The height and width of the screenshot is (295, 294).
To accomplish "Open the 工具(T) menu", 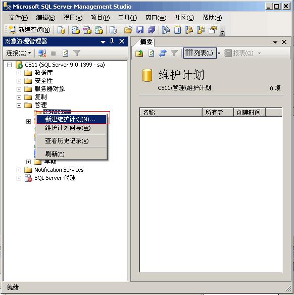I will [127, 18].
